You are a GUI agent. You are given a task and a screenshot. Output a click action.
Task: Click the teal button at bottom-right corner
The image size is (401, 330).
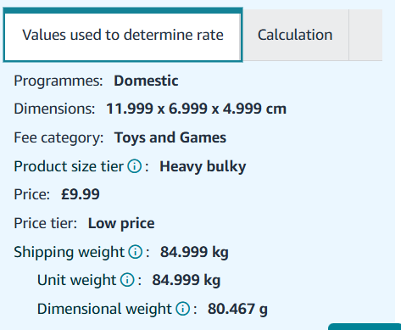coord(365,327)
